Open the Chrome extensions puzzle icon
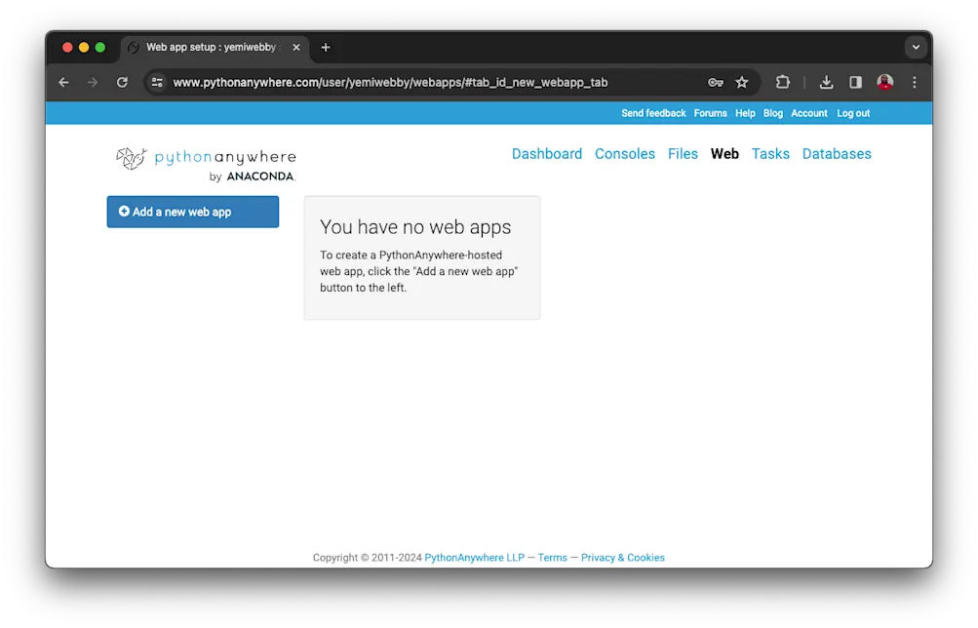978x628 pixels. click(782, 82)
